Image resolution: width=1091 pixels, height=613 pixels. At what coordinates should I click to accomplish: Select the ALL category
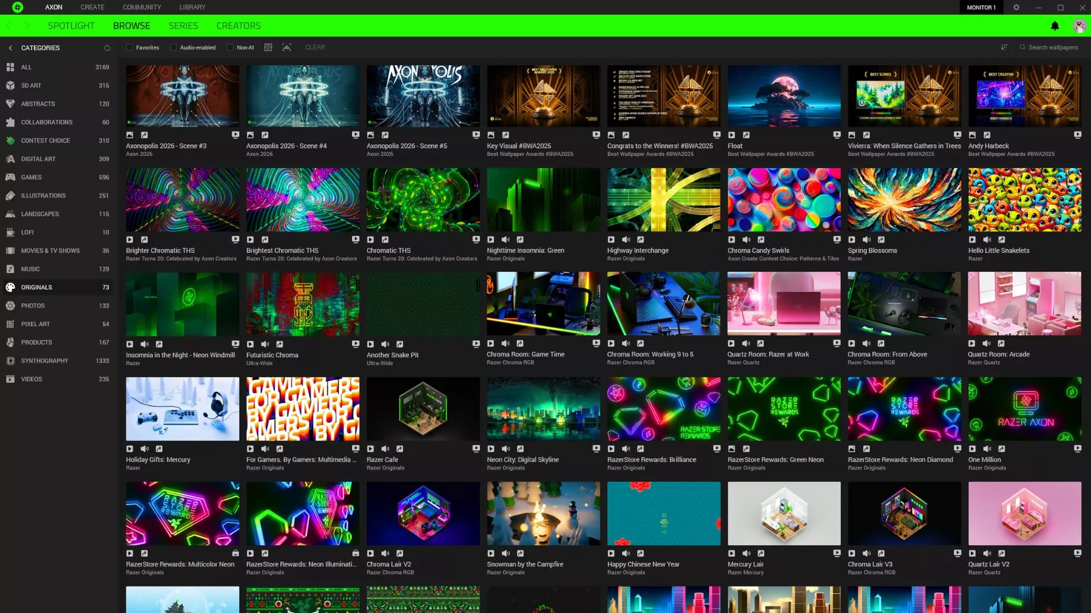pos(57,67)
